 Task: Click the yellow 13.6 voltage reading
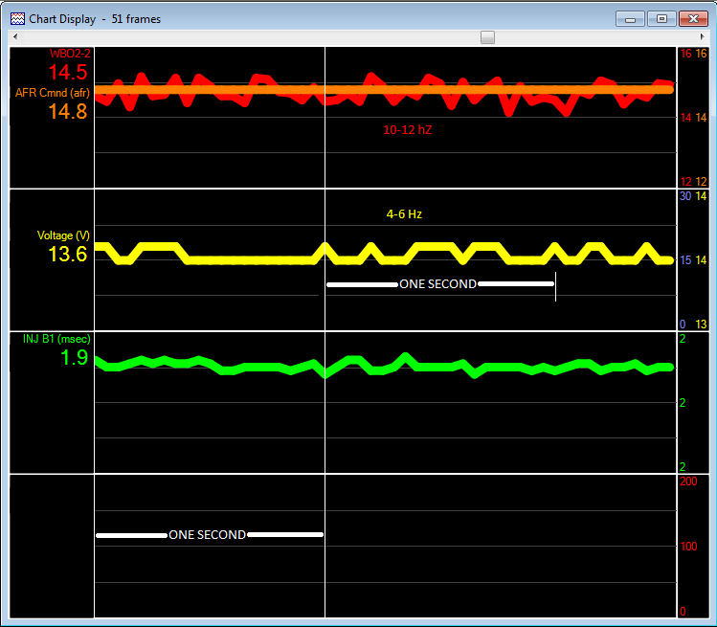pos(67,255)
